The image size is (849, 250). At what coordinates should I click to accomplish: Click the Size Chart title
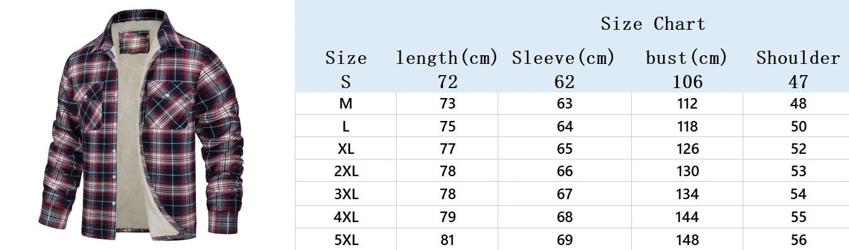(652, 24)
